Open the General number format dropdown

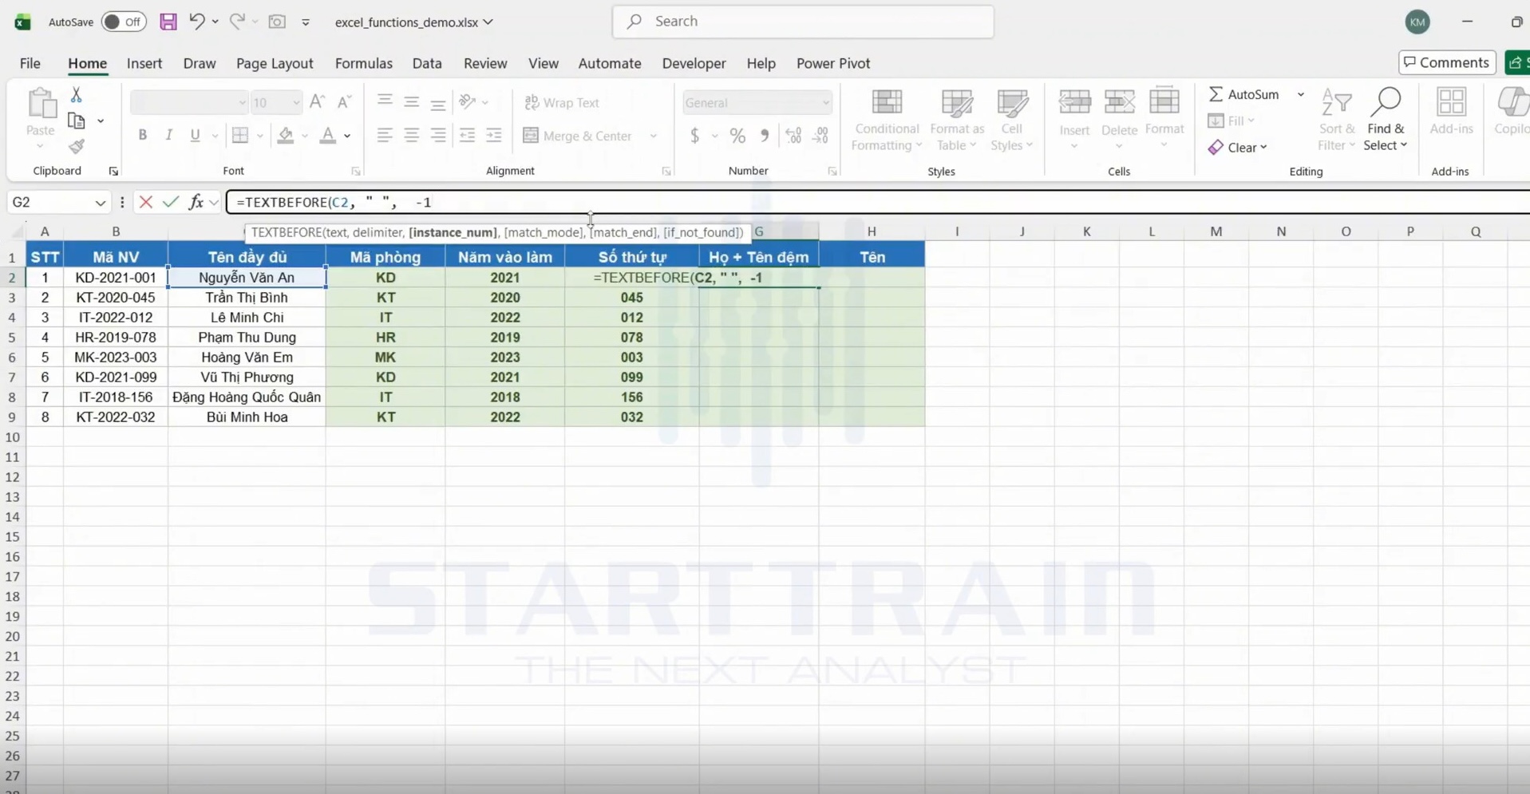click(825, 103)
